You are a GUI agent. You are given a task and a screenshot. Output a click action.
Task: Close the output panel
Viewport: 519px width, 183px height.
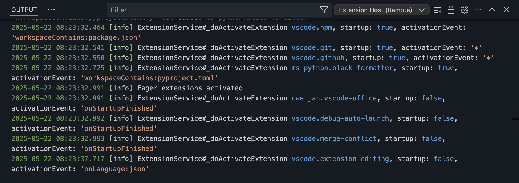506,10
